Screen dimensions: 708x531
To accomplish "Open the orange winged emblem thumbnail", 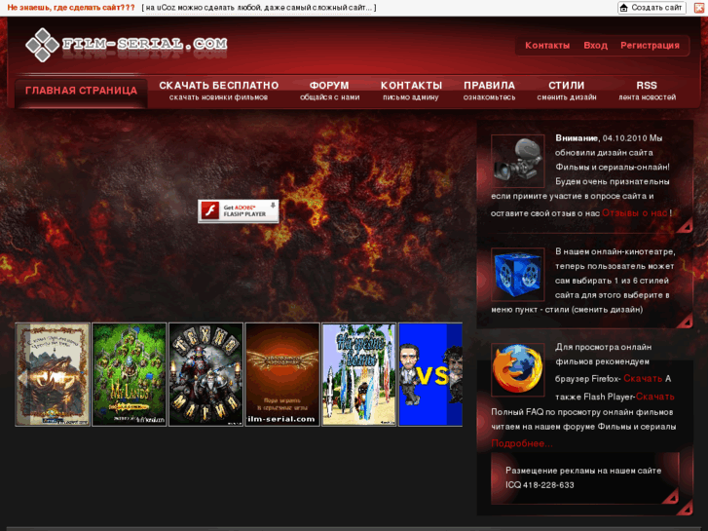I will click(x=282, y=374).
